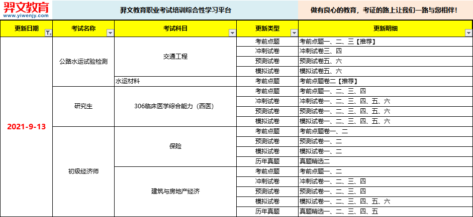Select the 更新明细 header cell

click(385, 29)
